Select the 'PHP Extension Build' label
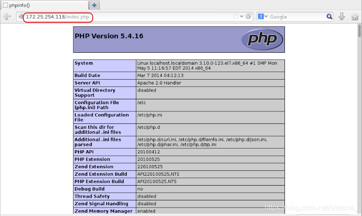This screenshot has width=362, height=216. coord(99,182)
